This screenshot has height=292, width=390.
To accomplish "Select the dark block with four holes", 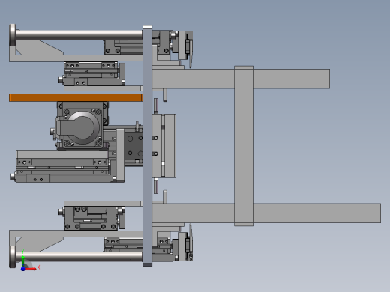I will (133, 146).
